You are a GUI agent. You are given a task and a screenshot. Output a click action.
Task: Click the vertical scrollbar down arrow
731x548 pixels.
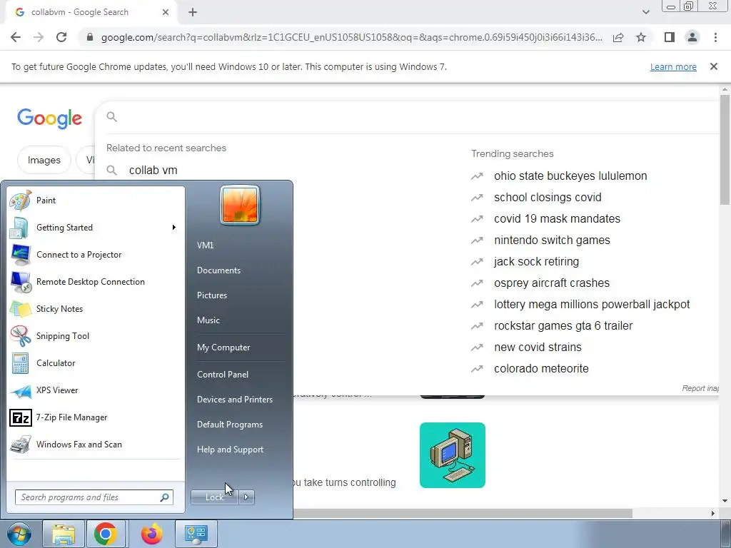pyautogui.click(x=725, y=501)
